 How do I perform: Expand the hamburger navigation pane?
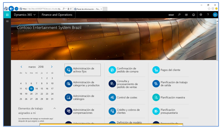(7, 21)
